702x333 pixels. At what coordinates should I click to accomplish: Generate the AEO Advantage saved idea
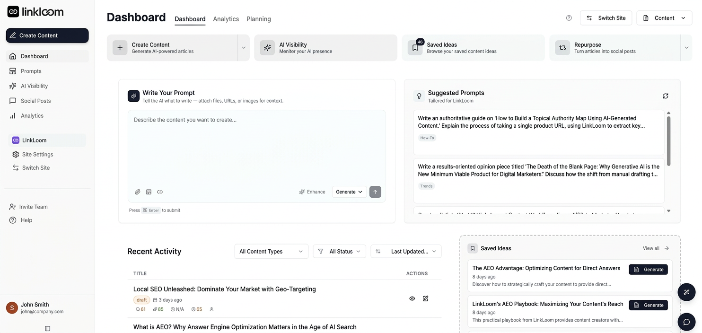pos(648,269)
